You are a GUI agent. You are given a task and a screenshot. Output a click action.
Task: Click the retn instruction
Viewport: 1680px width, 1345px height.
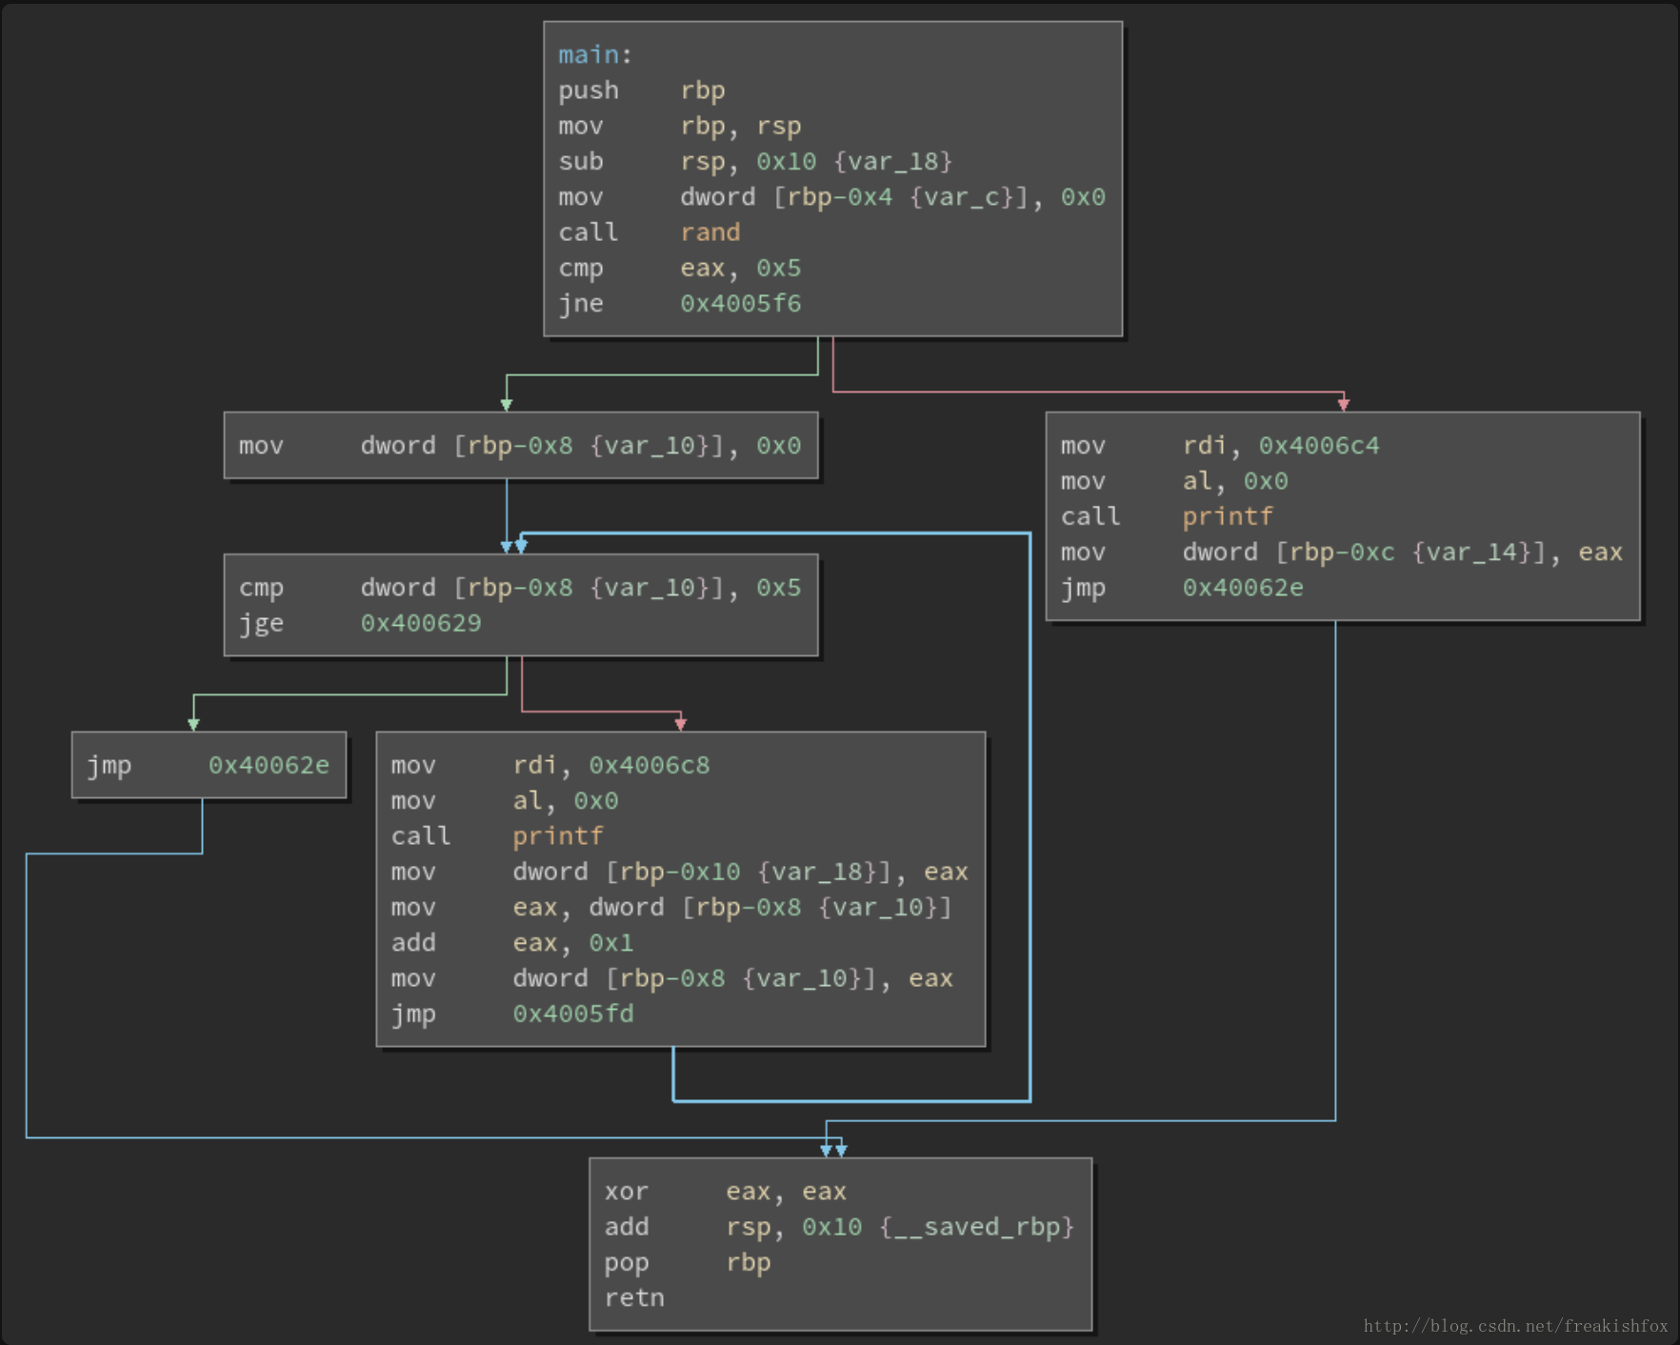point(634,1297)
